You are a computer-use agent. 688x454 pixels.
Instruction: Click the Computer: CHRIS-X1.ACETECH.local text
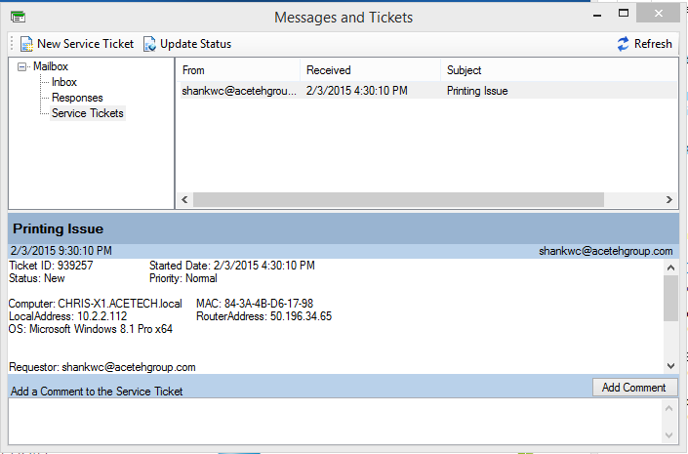coord(96,304)
